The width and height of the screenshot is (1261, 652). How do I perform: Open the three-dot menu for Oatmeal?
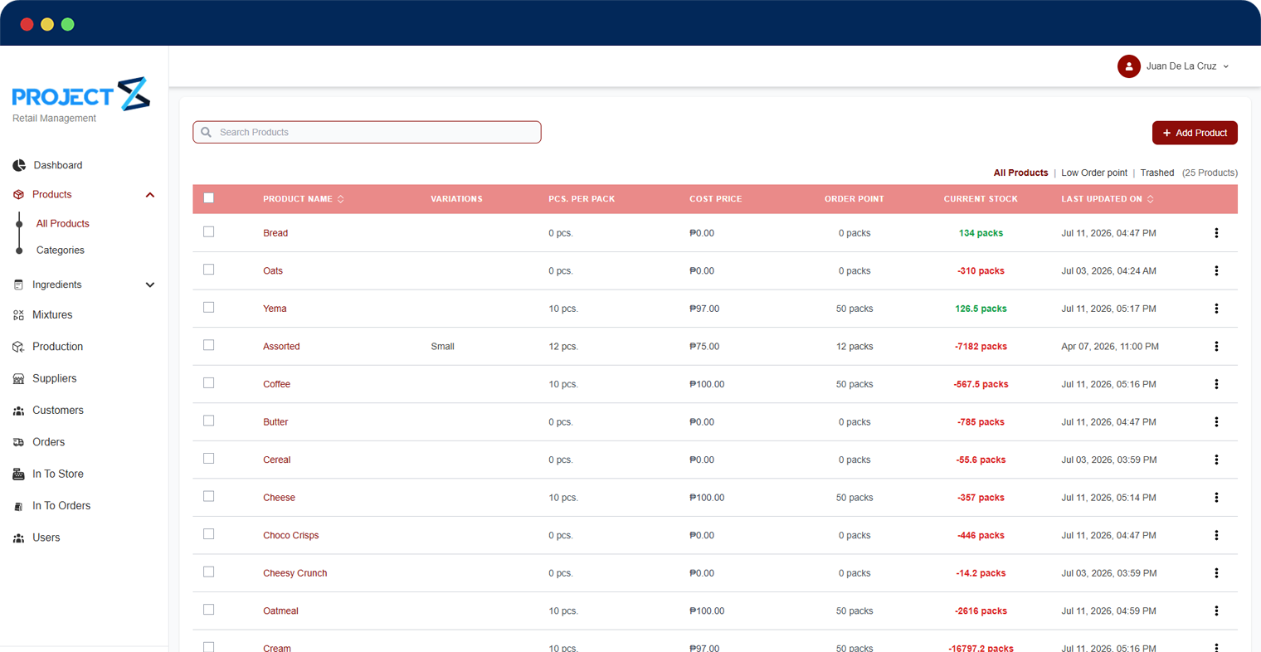click(1216, 611)
